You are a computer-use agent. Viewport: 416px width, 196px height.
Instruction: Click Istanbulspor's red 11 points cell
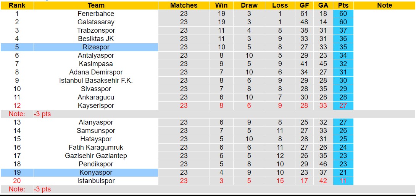[x=343, y=181]
